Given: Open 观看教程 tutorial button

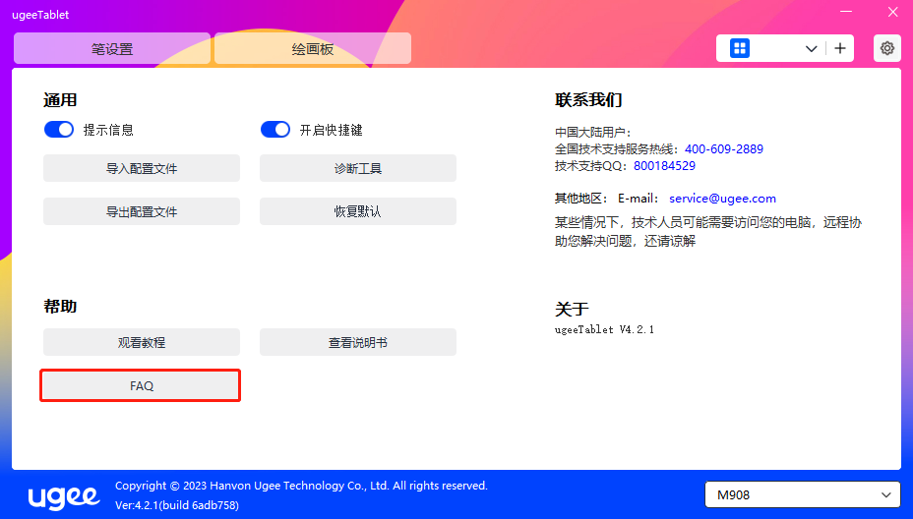Looking at the screenshot, I should [x=142, y=342].
